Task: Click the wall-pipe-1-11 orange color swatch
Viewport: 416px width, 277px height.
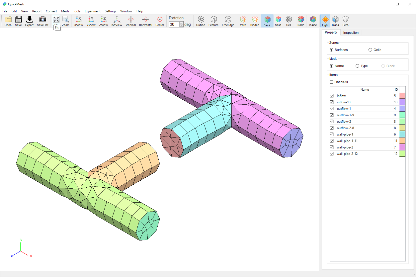Action: (402, 141)
